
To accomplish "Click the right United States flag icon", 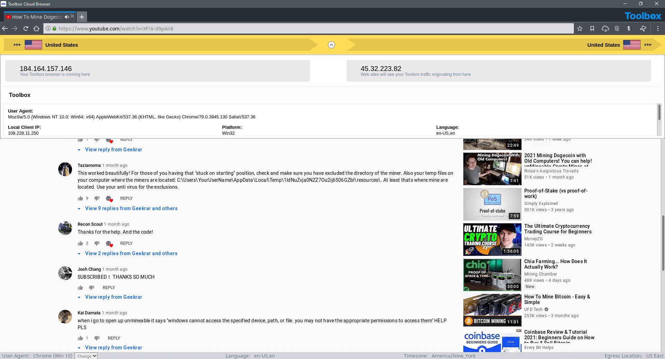I will [x=632, y=45].
